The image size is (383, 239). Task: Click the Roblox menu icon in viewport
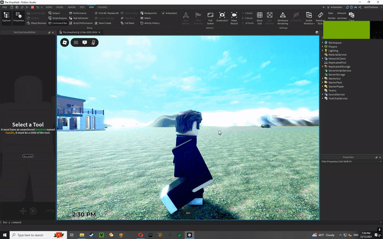(65, 42)
